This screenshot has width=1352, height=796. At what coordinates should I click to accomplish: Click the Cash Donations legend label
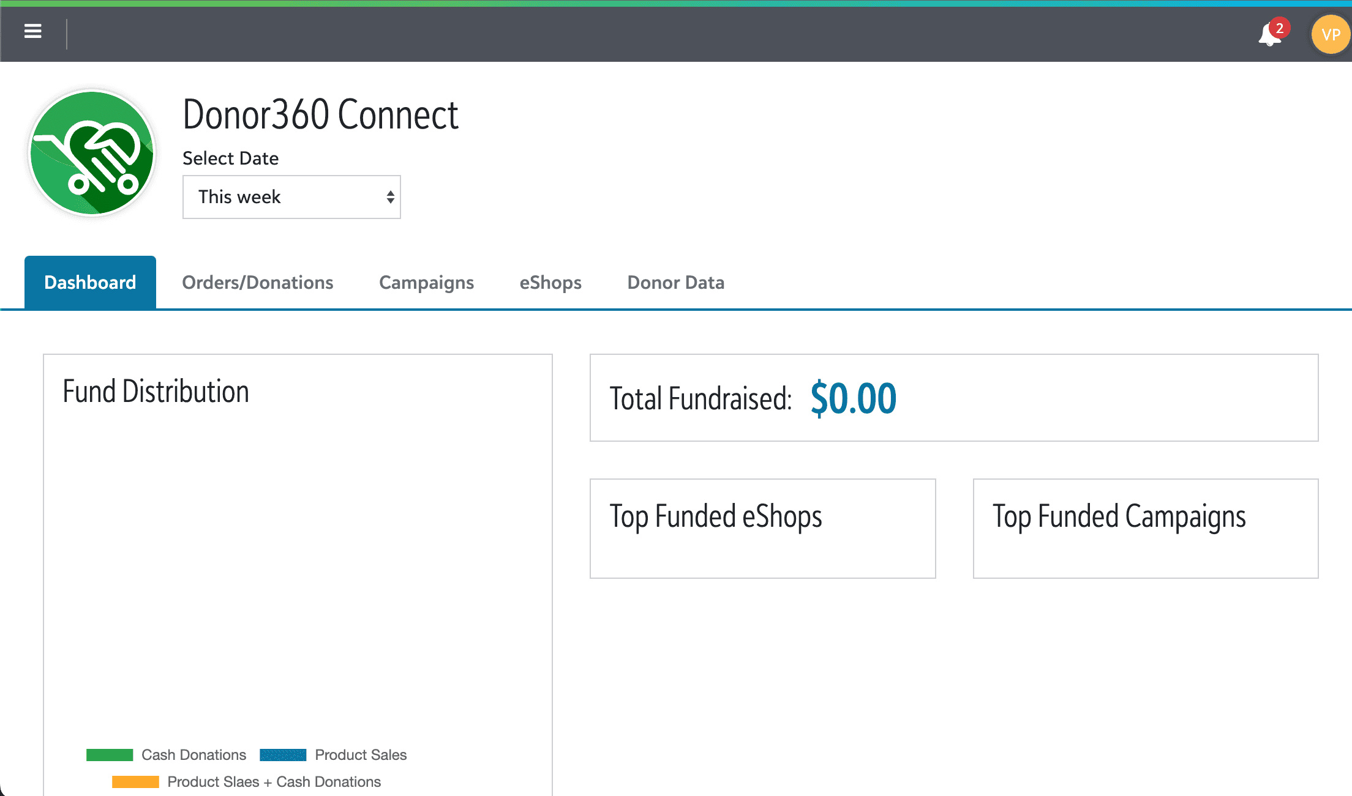click(193, 755)
